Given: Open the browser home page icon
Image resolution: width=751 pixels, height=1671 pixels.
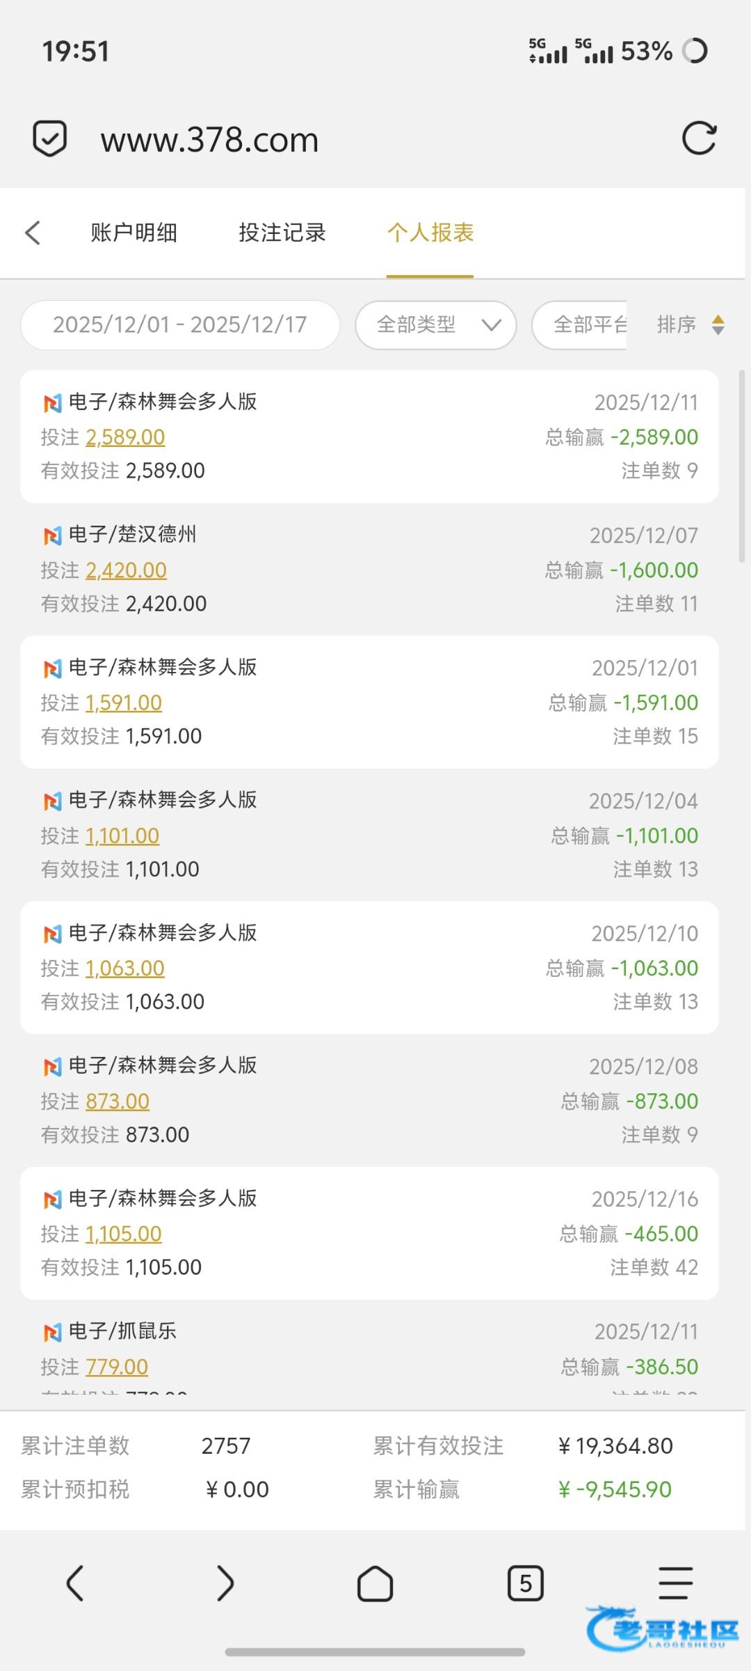Looking at the screenshot, I should [x=375, y=1583].
